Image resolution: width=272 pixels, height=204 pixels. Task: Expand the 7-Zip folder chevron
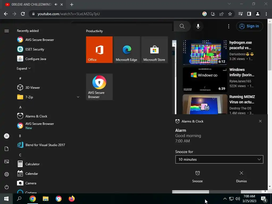78,97
